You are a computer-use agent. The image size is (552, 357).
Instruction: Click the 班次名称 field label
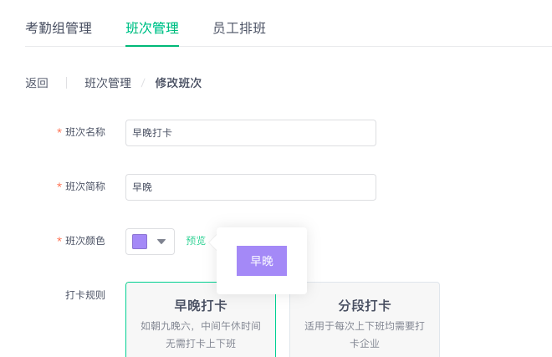85,132
